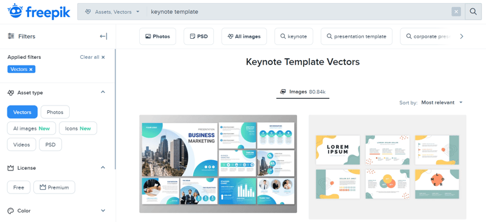Image resolution: width=486 pixels, height=222 pixels.
Task: Select the Vectors asset type
Action: click(x=22, y=112)
